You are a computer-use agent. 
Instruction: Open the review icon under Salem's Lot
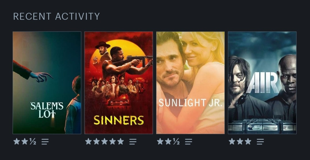[x=45, y=141]
